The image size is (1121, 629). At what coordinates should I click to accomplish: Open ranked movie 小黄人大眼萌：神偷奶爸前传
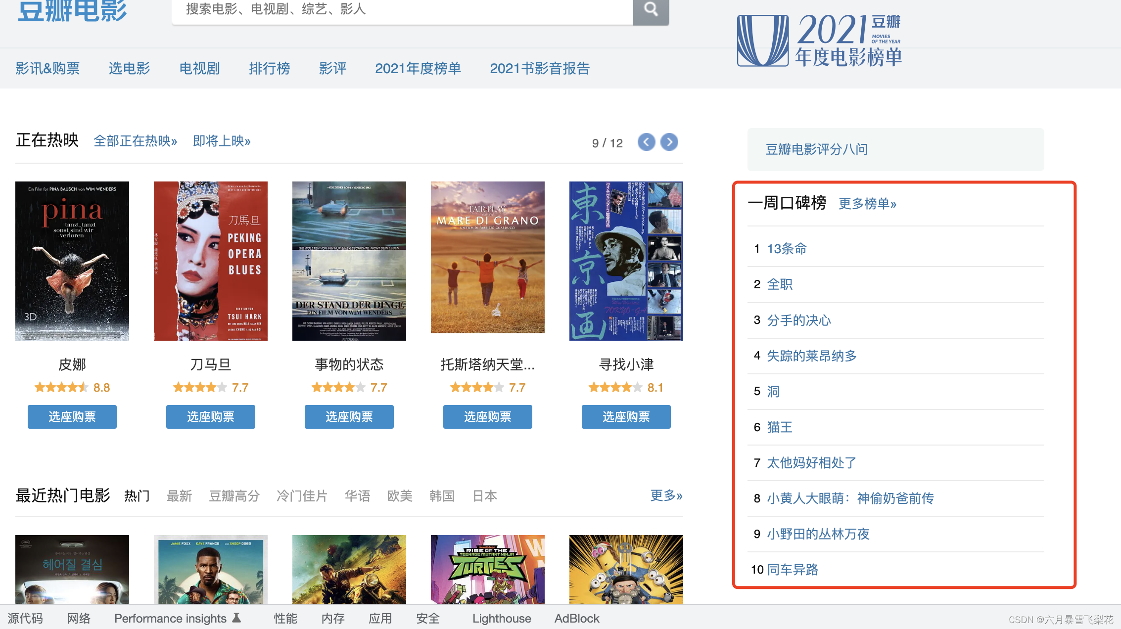pyautogui.click(x=850, y=498)
